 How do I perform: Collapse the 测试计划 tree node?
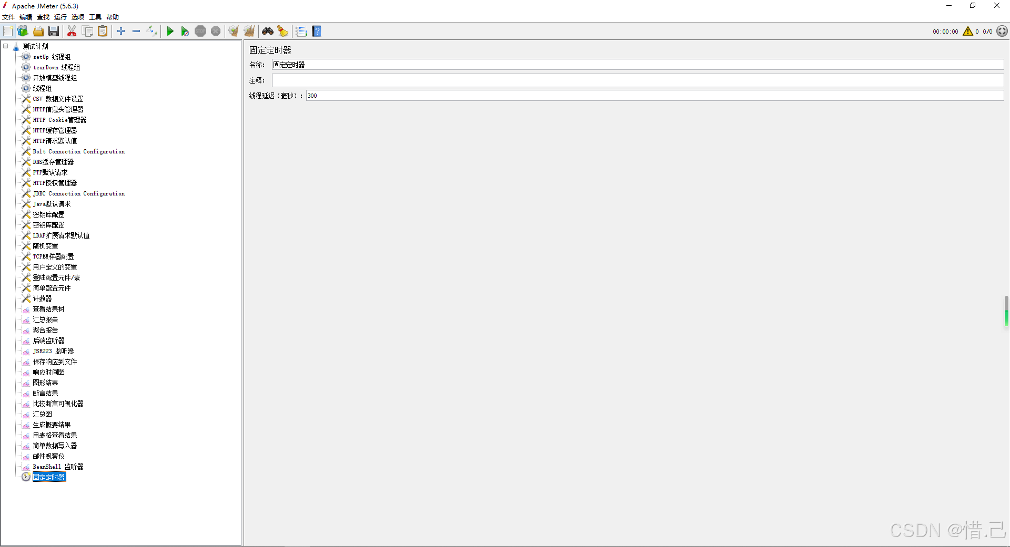pos(6,46)
